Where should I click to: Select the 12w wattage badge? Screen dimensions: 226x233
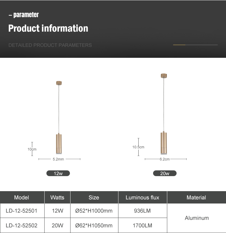point(58,173)
